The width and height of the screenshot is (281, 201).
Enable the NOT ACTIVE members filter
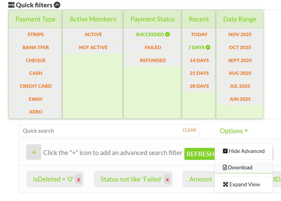(93, 47)
